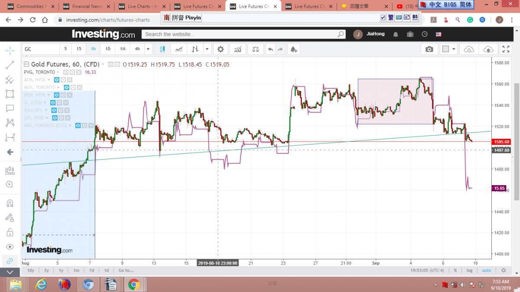Open the bar style dropdown arrow
This screenshot has width=520, height=292.
point(207,49)
